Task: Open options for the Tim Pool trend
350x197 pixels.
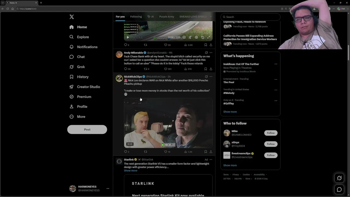Action: pos(276,79)
